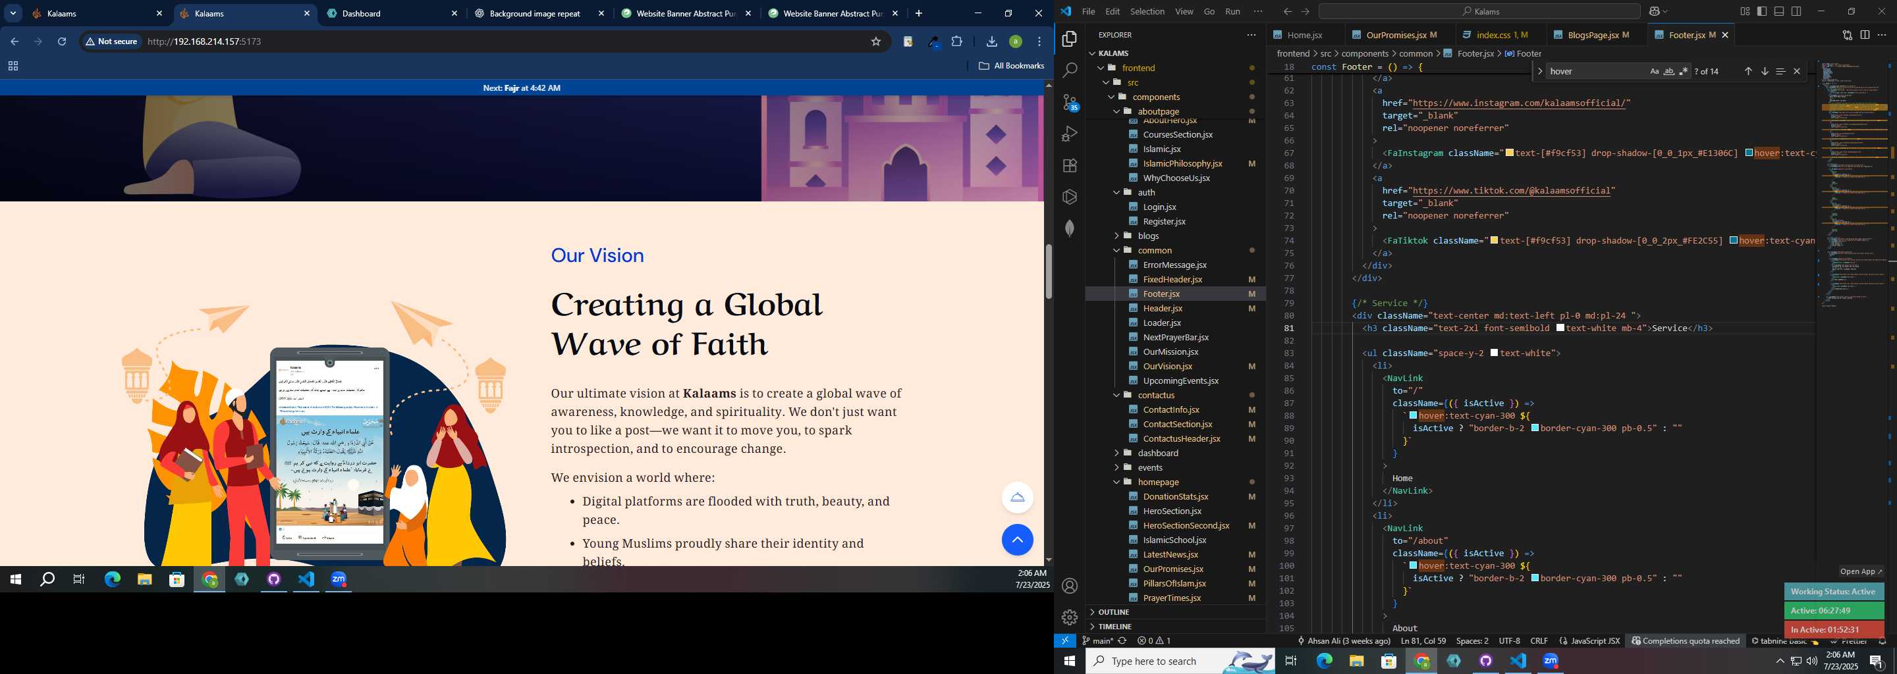This screenshot has width=1897, height=674.
Task: Click Not secure site info chip
Action: 111,41
